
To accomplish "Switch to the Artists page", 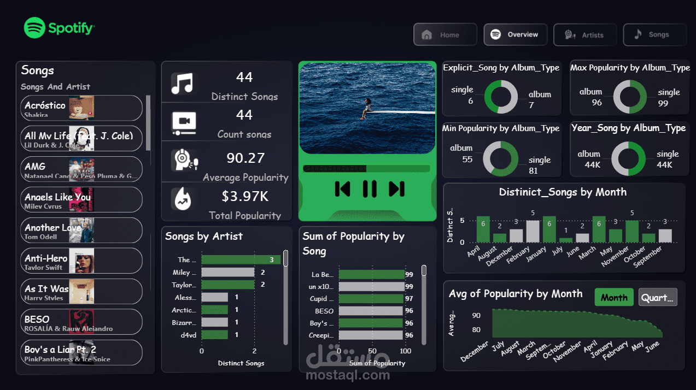I will pyautogui.click(x=584, y=34).
